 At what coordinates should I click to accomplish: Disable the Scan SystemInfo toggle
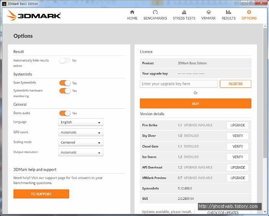pyautogui.click(x=65, y=83)
